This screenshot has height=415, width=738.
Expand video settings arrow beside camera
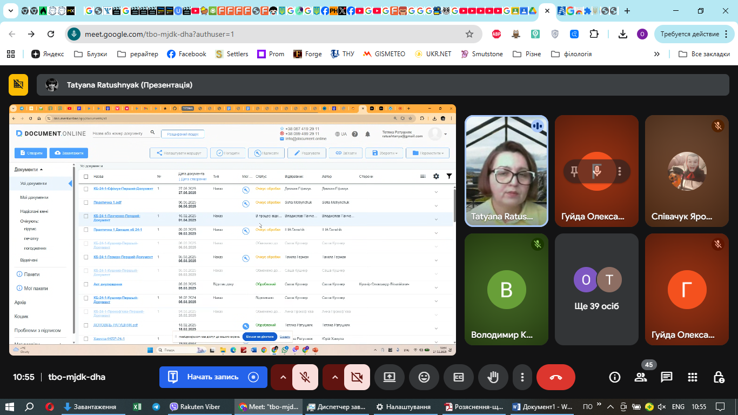334,377
